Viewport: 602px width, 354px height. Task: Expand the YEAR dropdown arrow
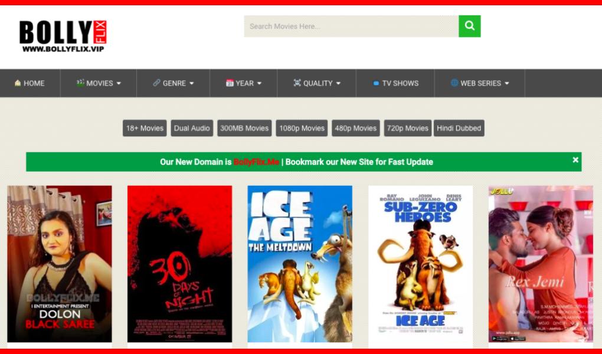tap(259, 83)
